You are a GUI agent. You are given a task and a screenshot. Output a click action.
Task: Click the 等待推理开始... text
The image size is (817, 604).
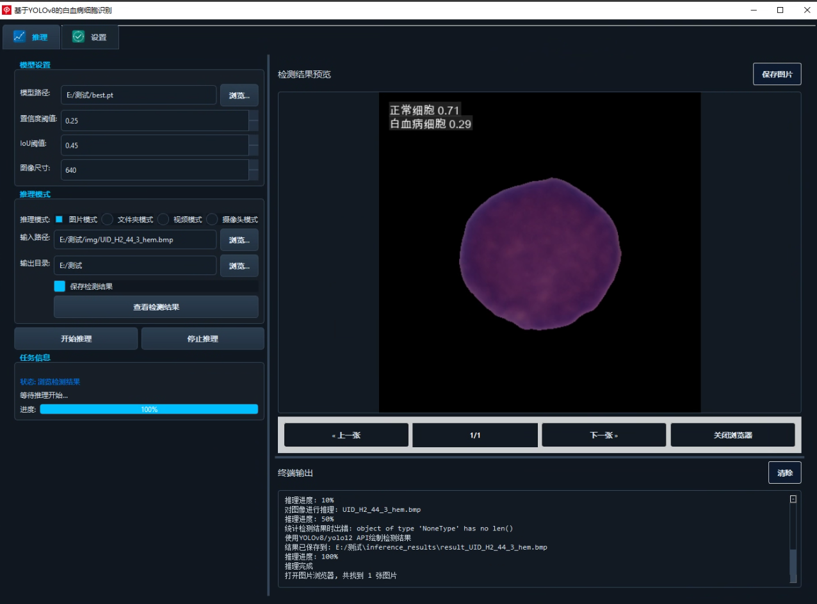point(44,395)
